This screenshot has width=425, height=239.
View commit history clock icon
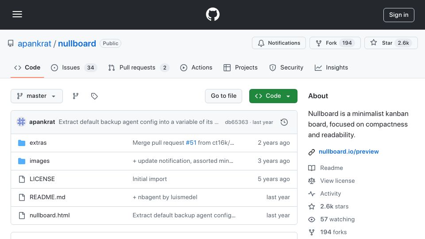tap(284, 122)
